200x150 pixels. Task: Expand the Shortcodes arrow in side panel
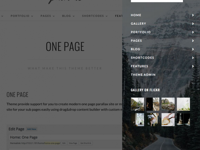coord(193,58)
